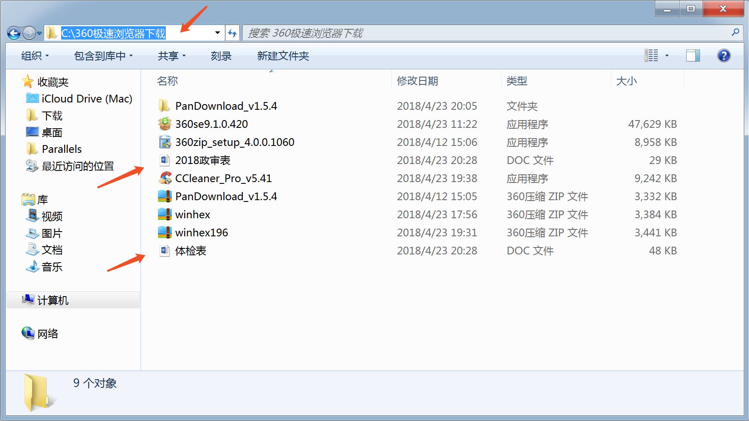Click the change view icon
Image resolution: width=749 pixels, height=421 pixels.
651,56
